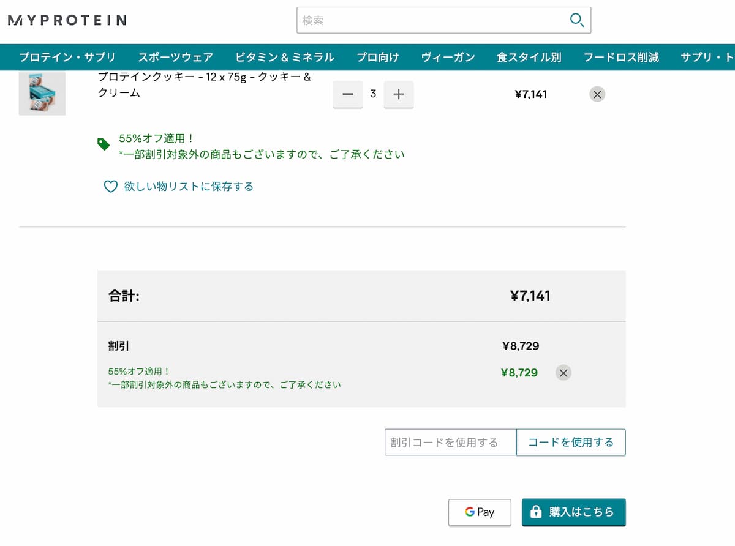Click the 検索 search input field
The height and width of the screenshot is (546, 735).
(x=432, y=20)
